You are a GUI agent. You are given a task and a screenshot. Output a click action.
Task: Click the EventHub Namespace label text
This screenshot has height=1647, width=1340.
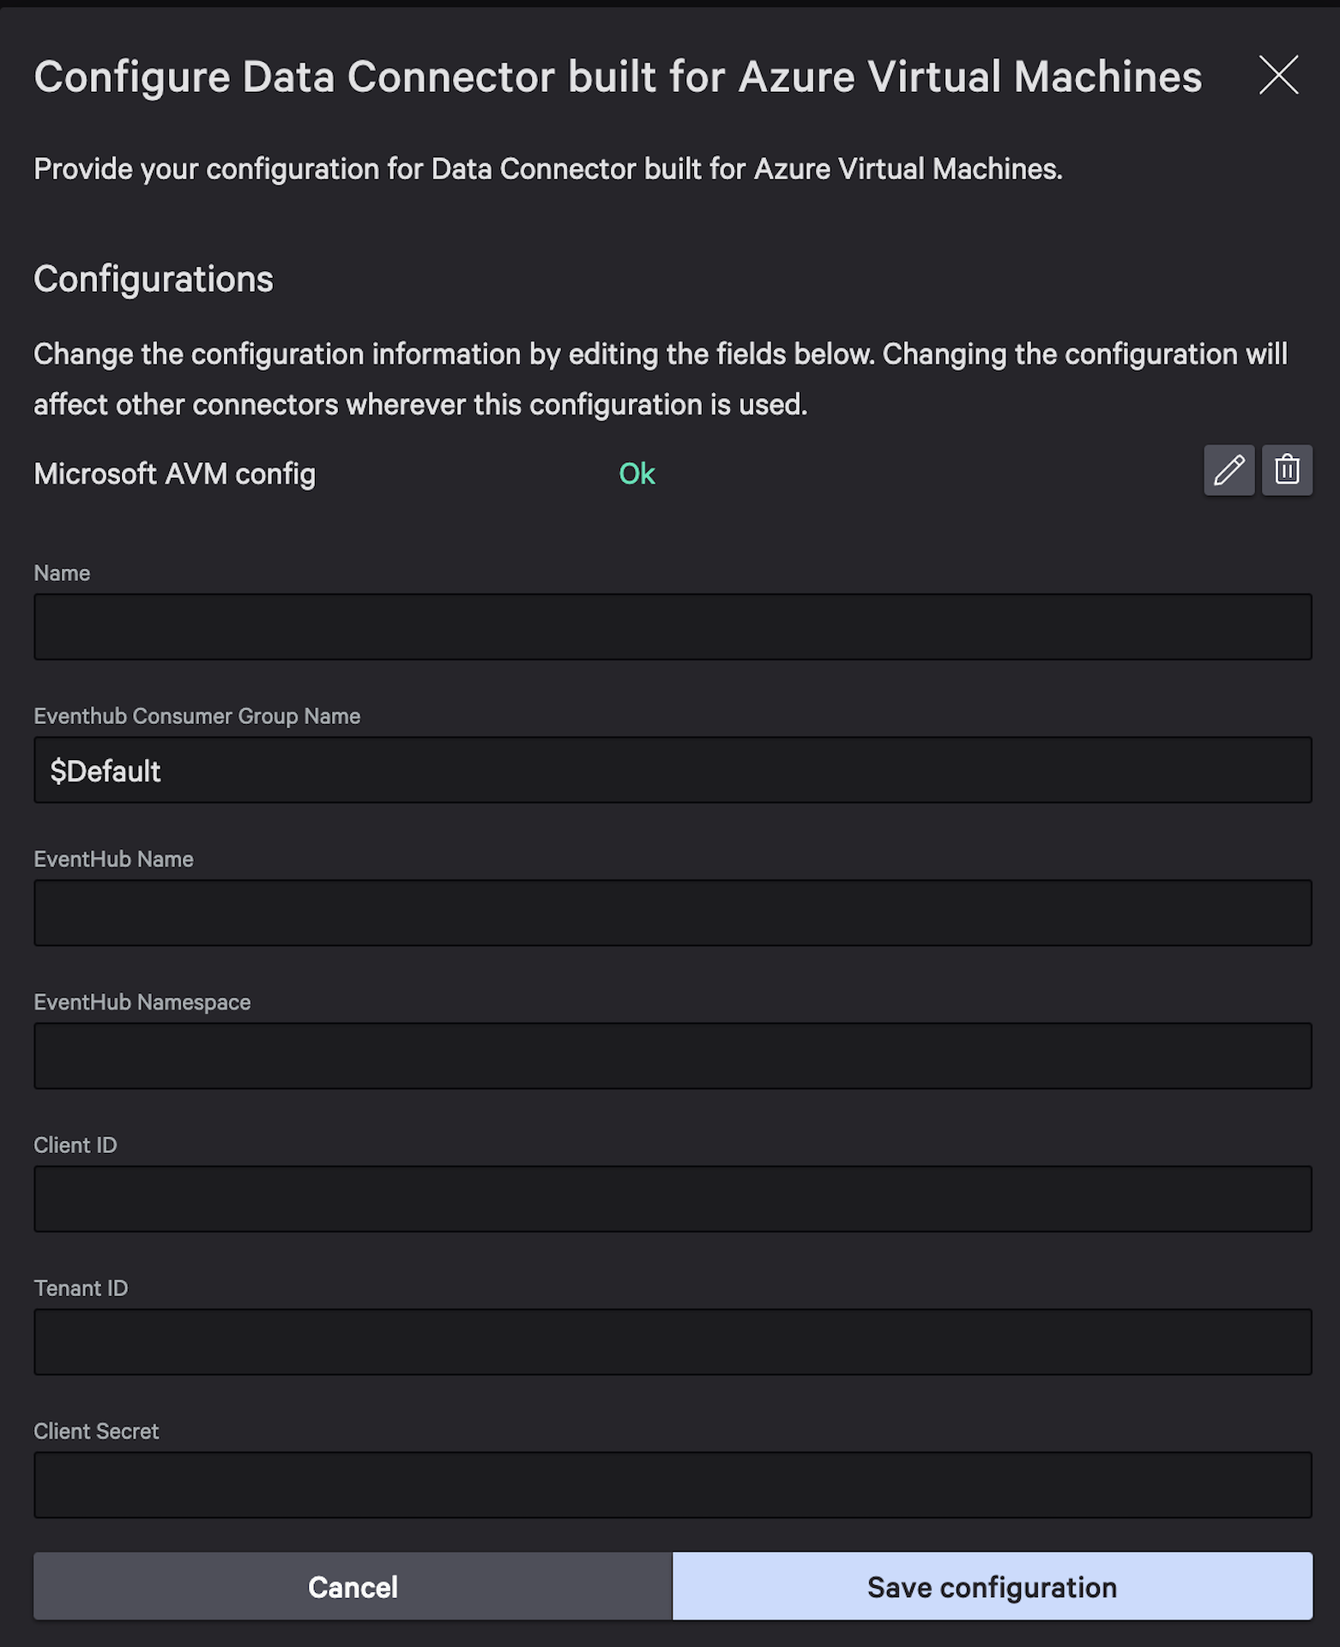point(142,1002)
